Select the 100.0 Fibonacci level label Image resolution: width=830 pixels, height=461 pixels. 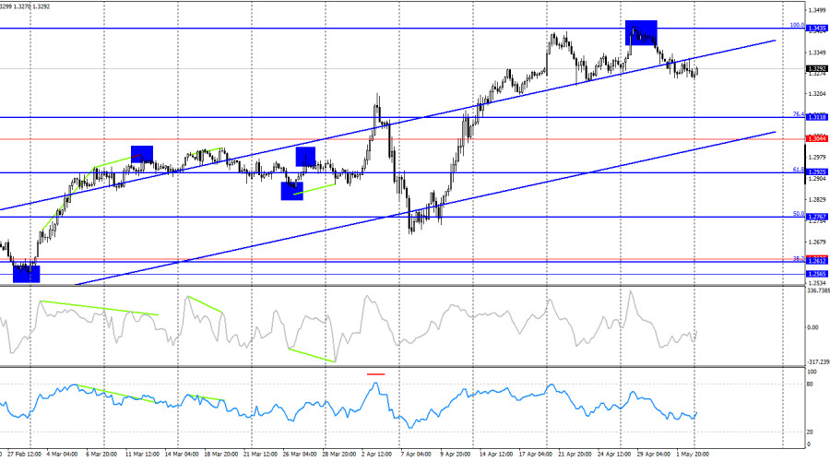(x=797, y=25)
